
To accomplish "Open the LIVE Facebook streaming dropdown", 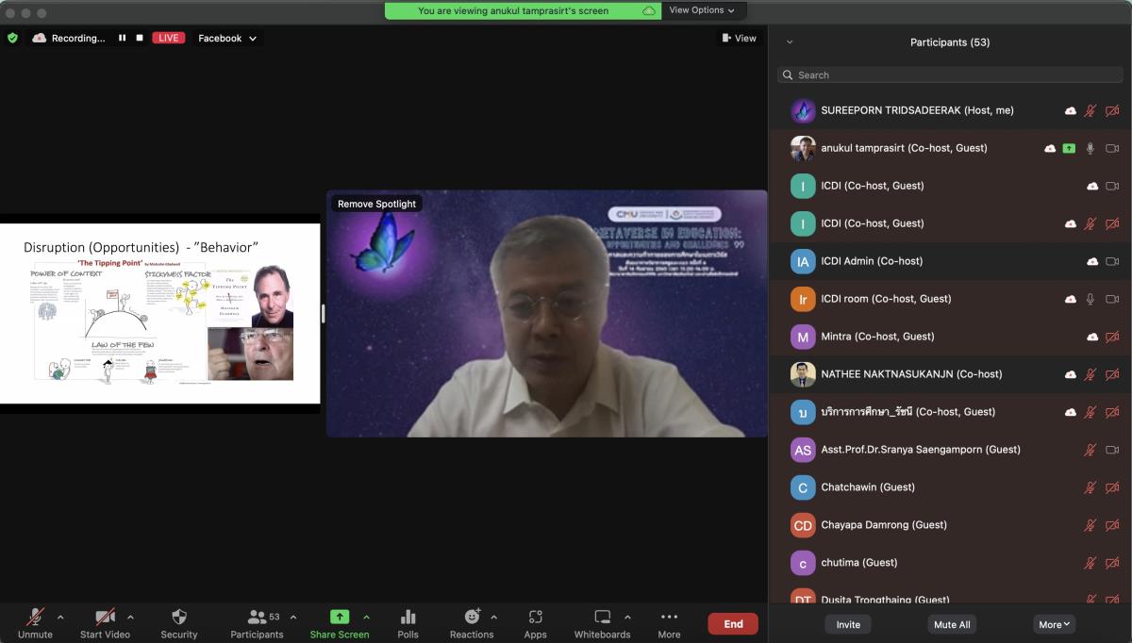I will click(x=227, y=38).
